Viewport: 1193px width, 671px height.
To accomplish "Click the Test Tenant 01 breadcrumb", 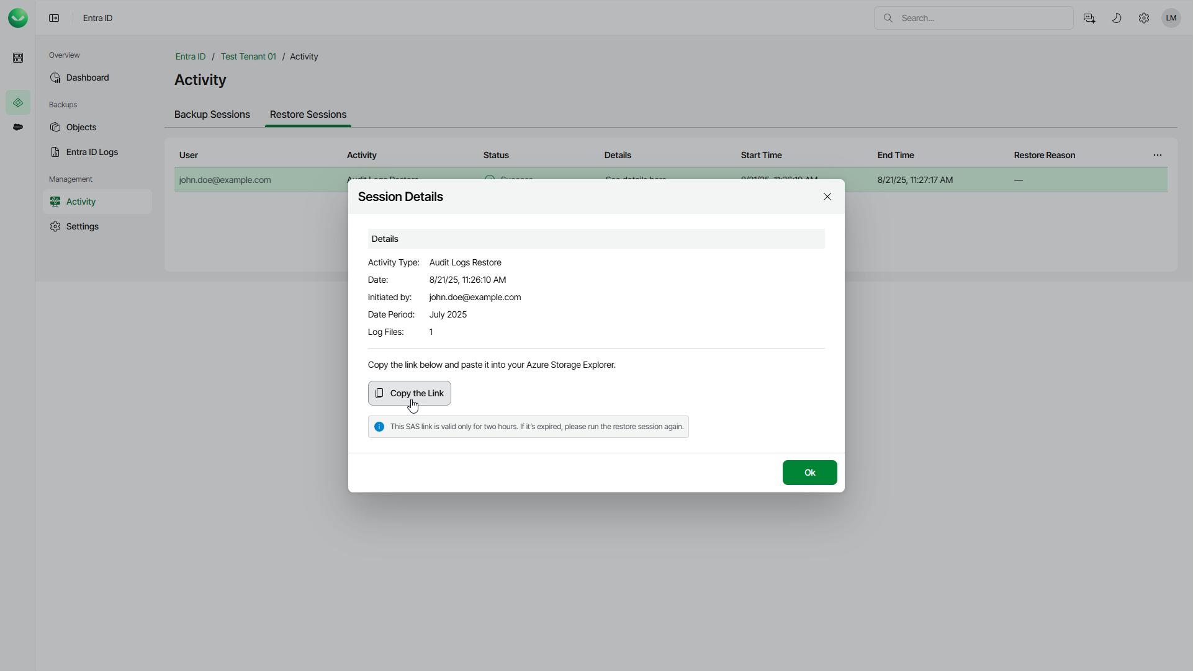I will click(248, 56).
